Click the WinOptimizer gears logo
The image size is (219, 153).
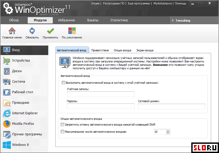pyautogui.click(x=8, y=9)
